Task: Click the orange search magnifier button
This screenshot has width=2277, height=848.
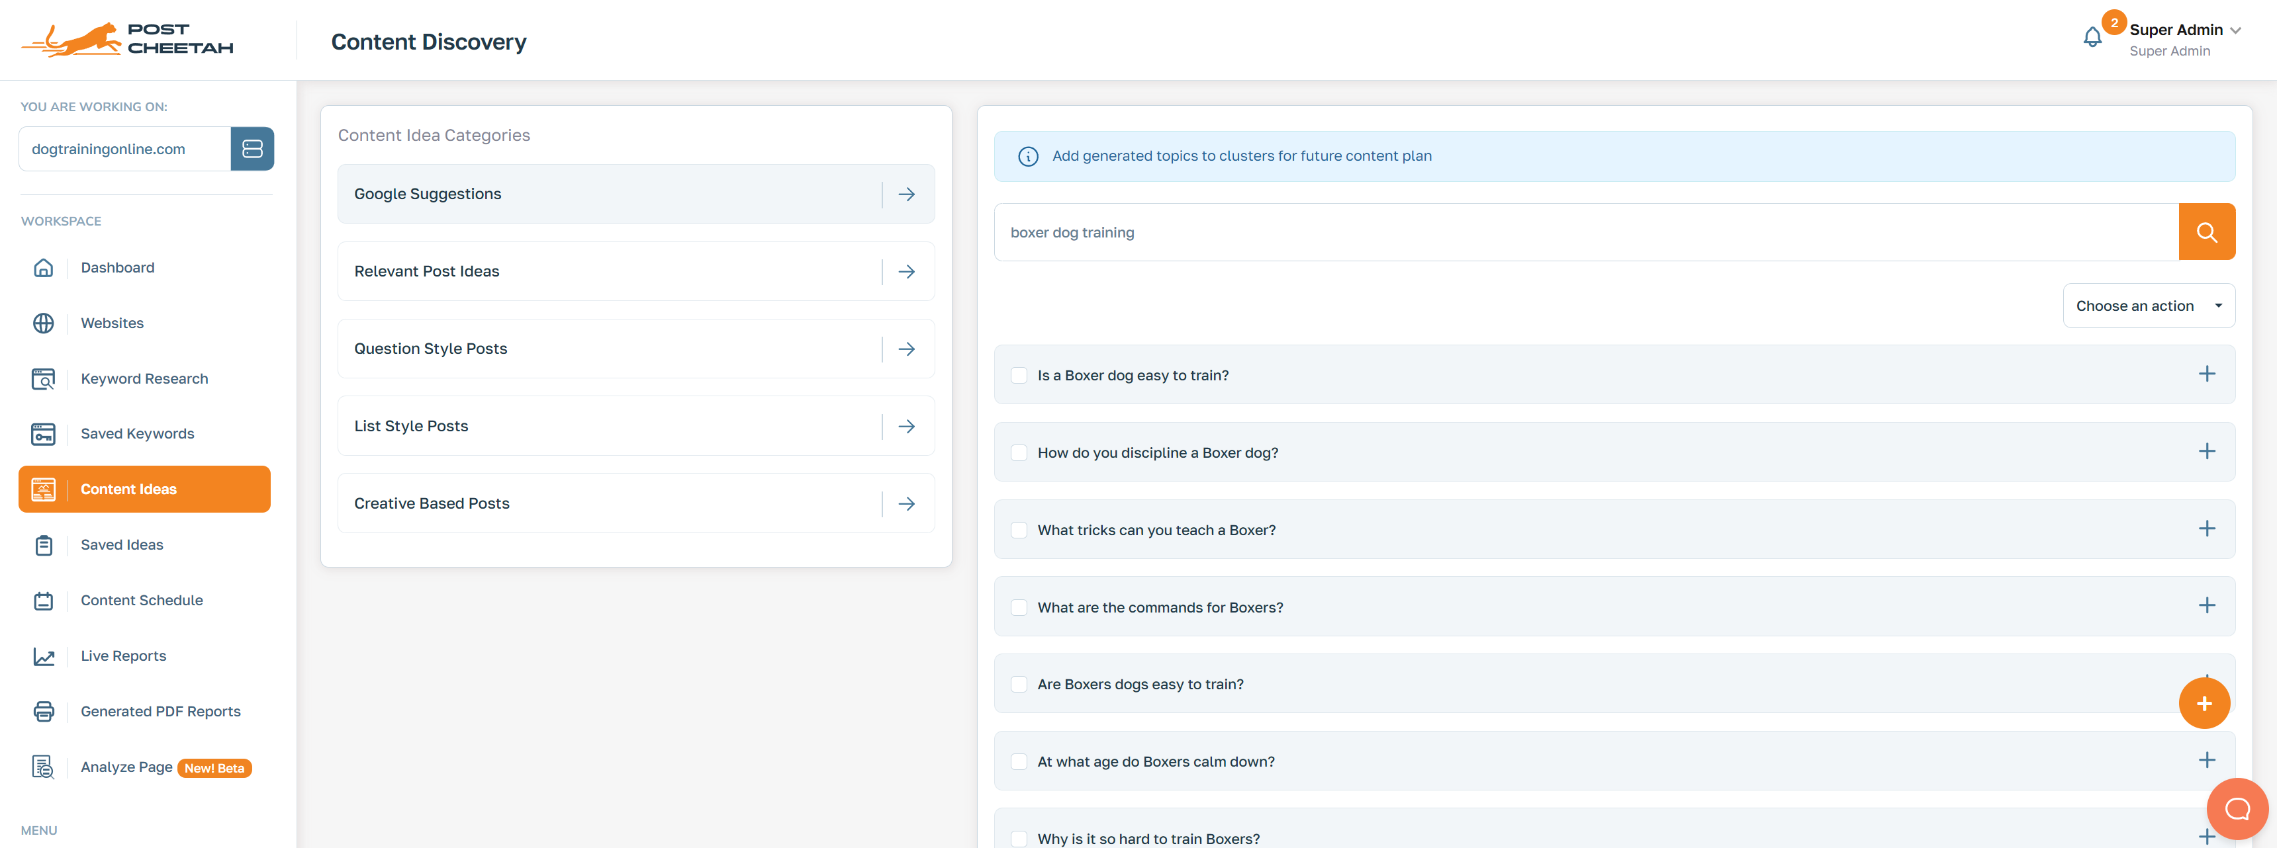Action: pos(2206,232)
